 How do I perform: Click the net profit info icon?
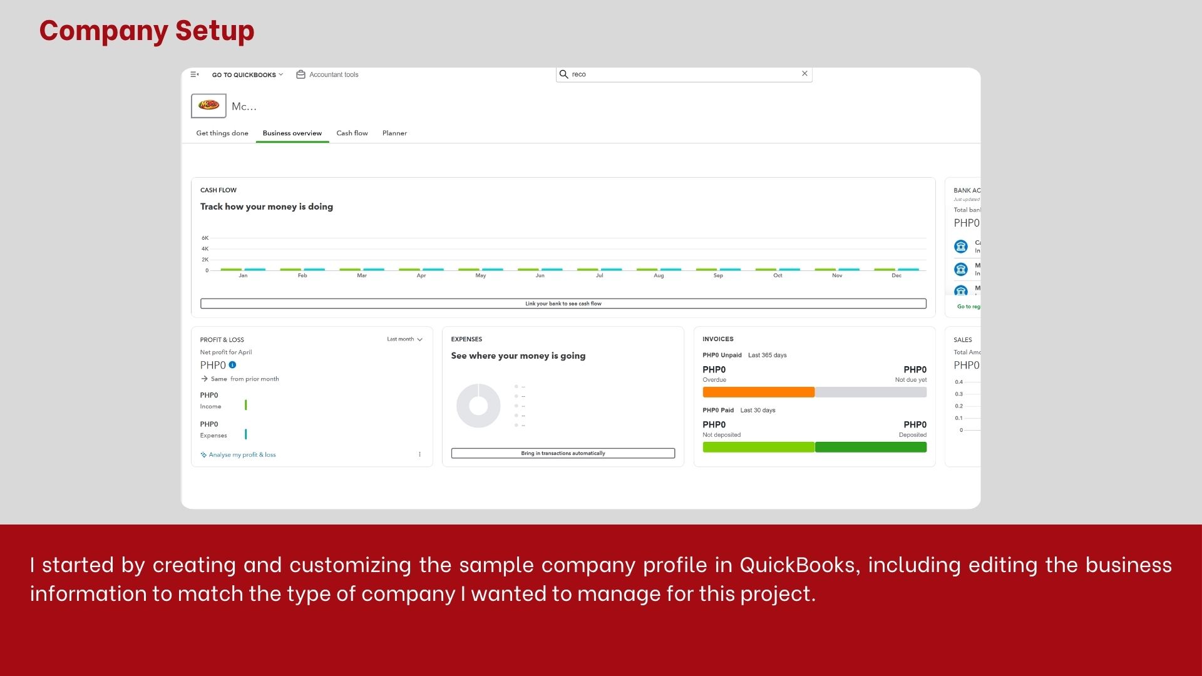pyautogui.click(x=232, y=365)
